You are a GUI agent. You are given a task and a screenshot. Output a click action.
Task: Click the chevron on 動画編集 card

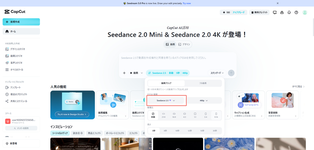pos(126,116)
